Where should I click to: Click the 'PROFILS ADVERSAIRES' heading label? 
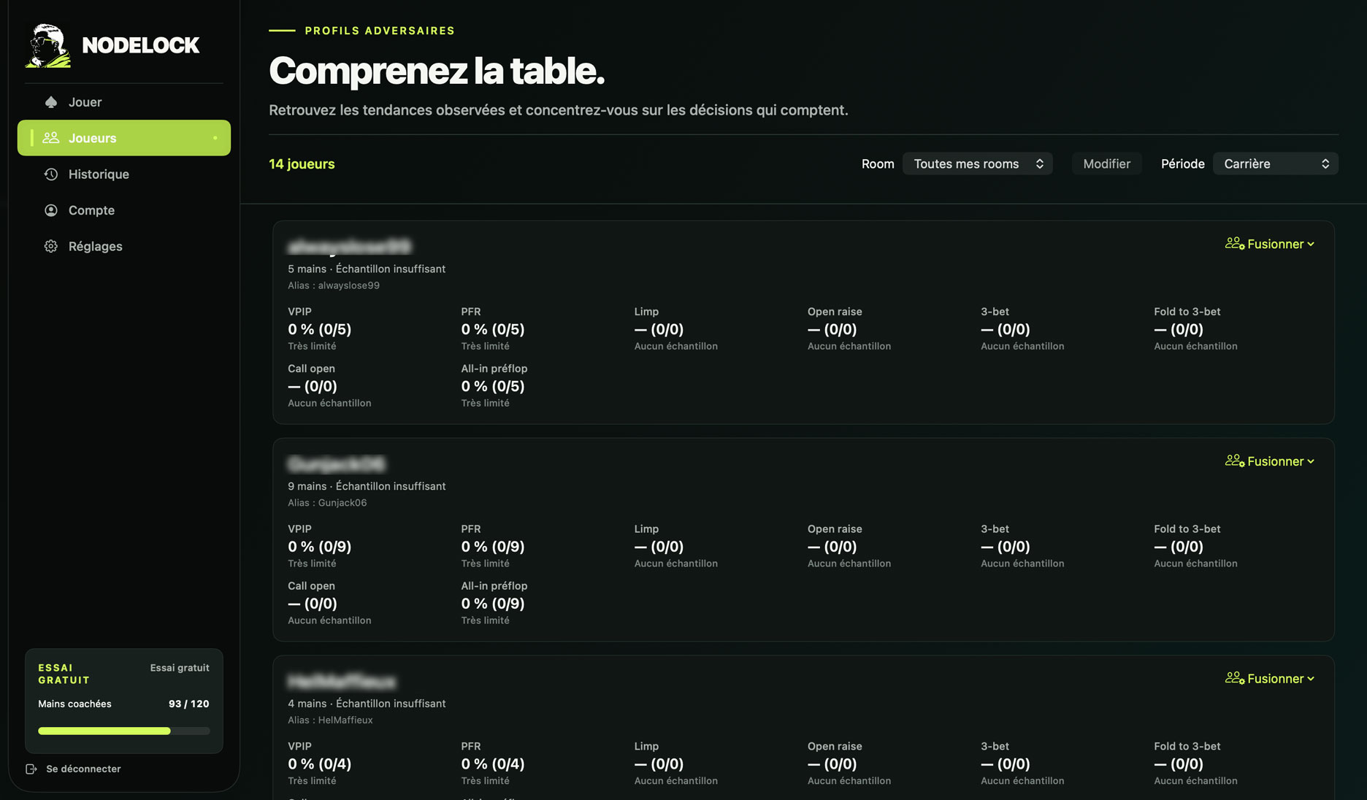click(380, 31)
